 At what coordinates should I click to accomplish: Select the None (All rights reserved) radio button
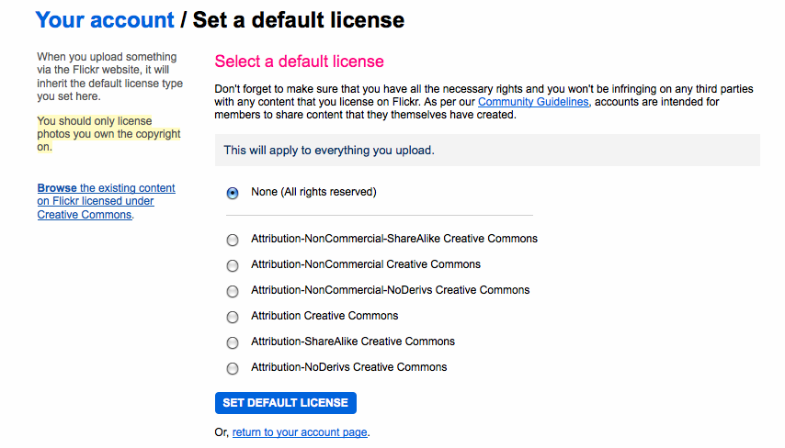pos(233,193)
